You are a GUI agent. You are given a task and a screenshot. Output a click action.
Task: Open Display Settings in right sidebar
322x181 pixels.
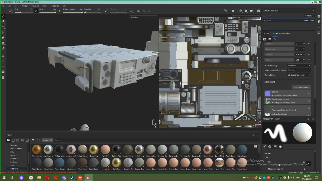coord(319,16)
